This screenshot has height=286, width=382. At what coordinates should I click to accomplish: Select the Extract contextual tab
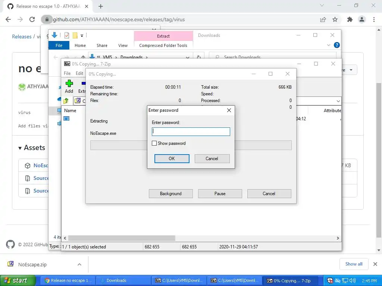163,36
